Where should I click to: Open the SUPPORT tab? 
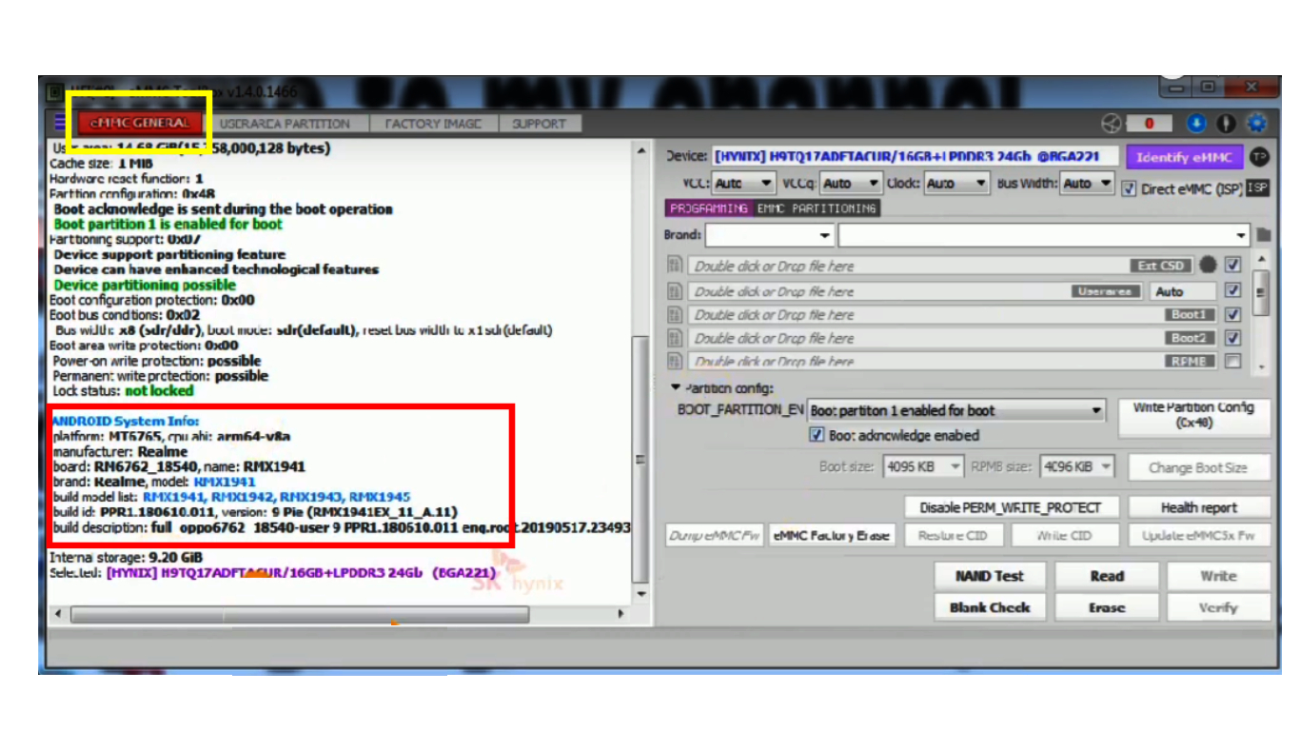click(x=539, y=124)
